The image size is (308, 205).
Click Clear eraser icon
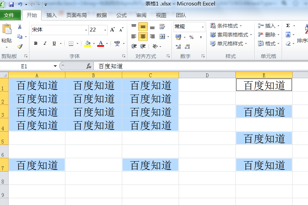[x=288, y=43]
